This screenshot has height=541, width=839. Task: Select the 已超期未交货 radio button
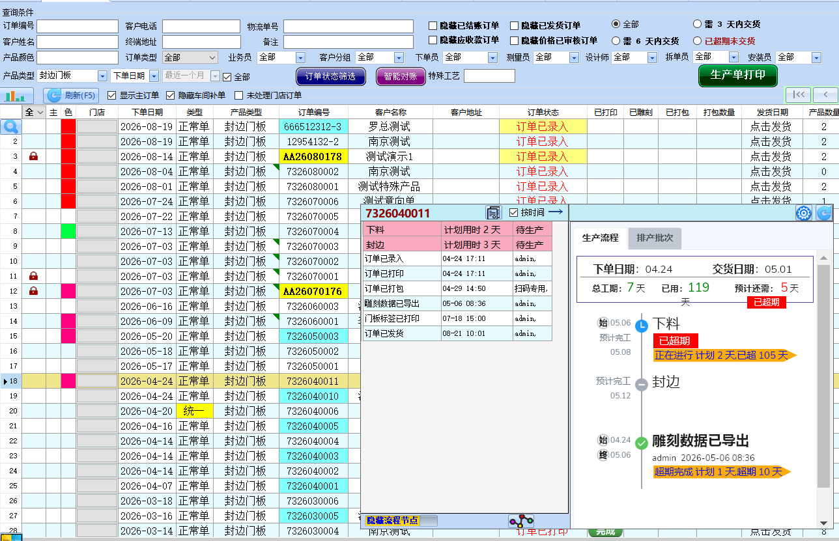tap(698, 40)
